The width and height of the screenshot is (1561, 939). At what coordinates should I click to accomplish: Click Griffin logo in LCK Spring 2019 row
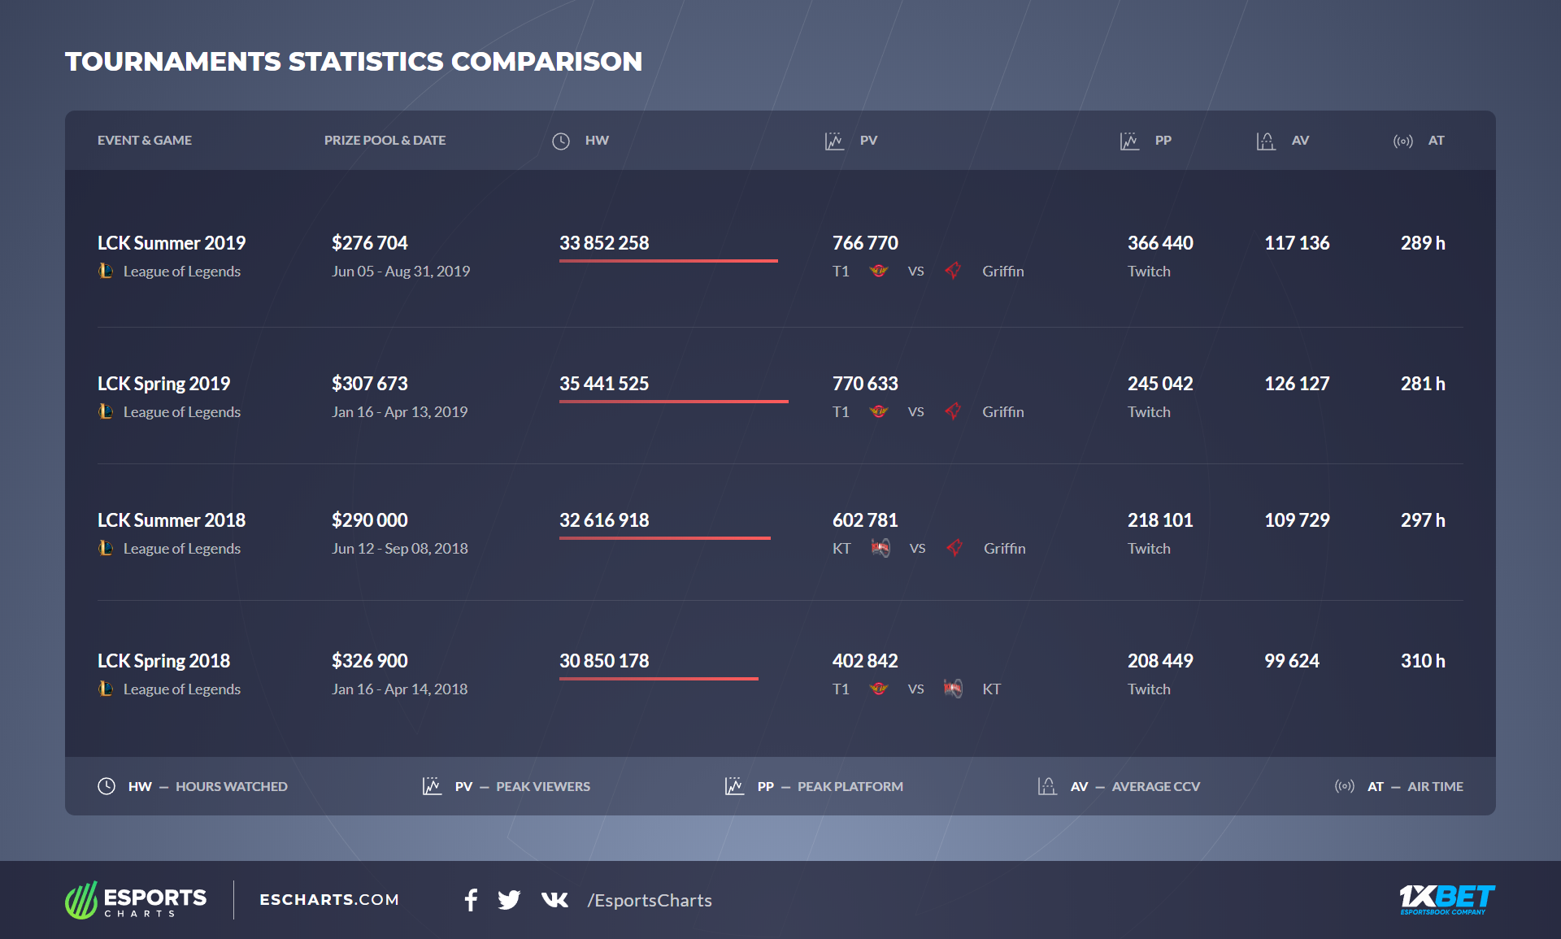[x=954, y=411]
